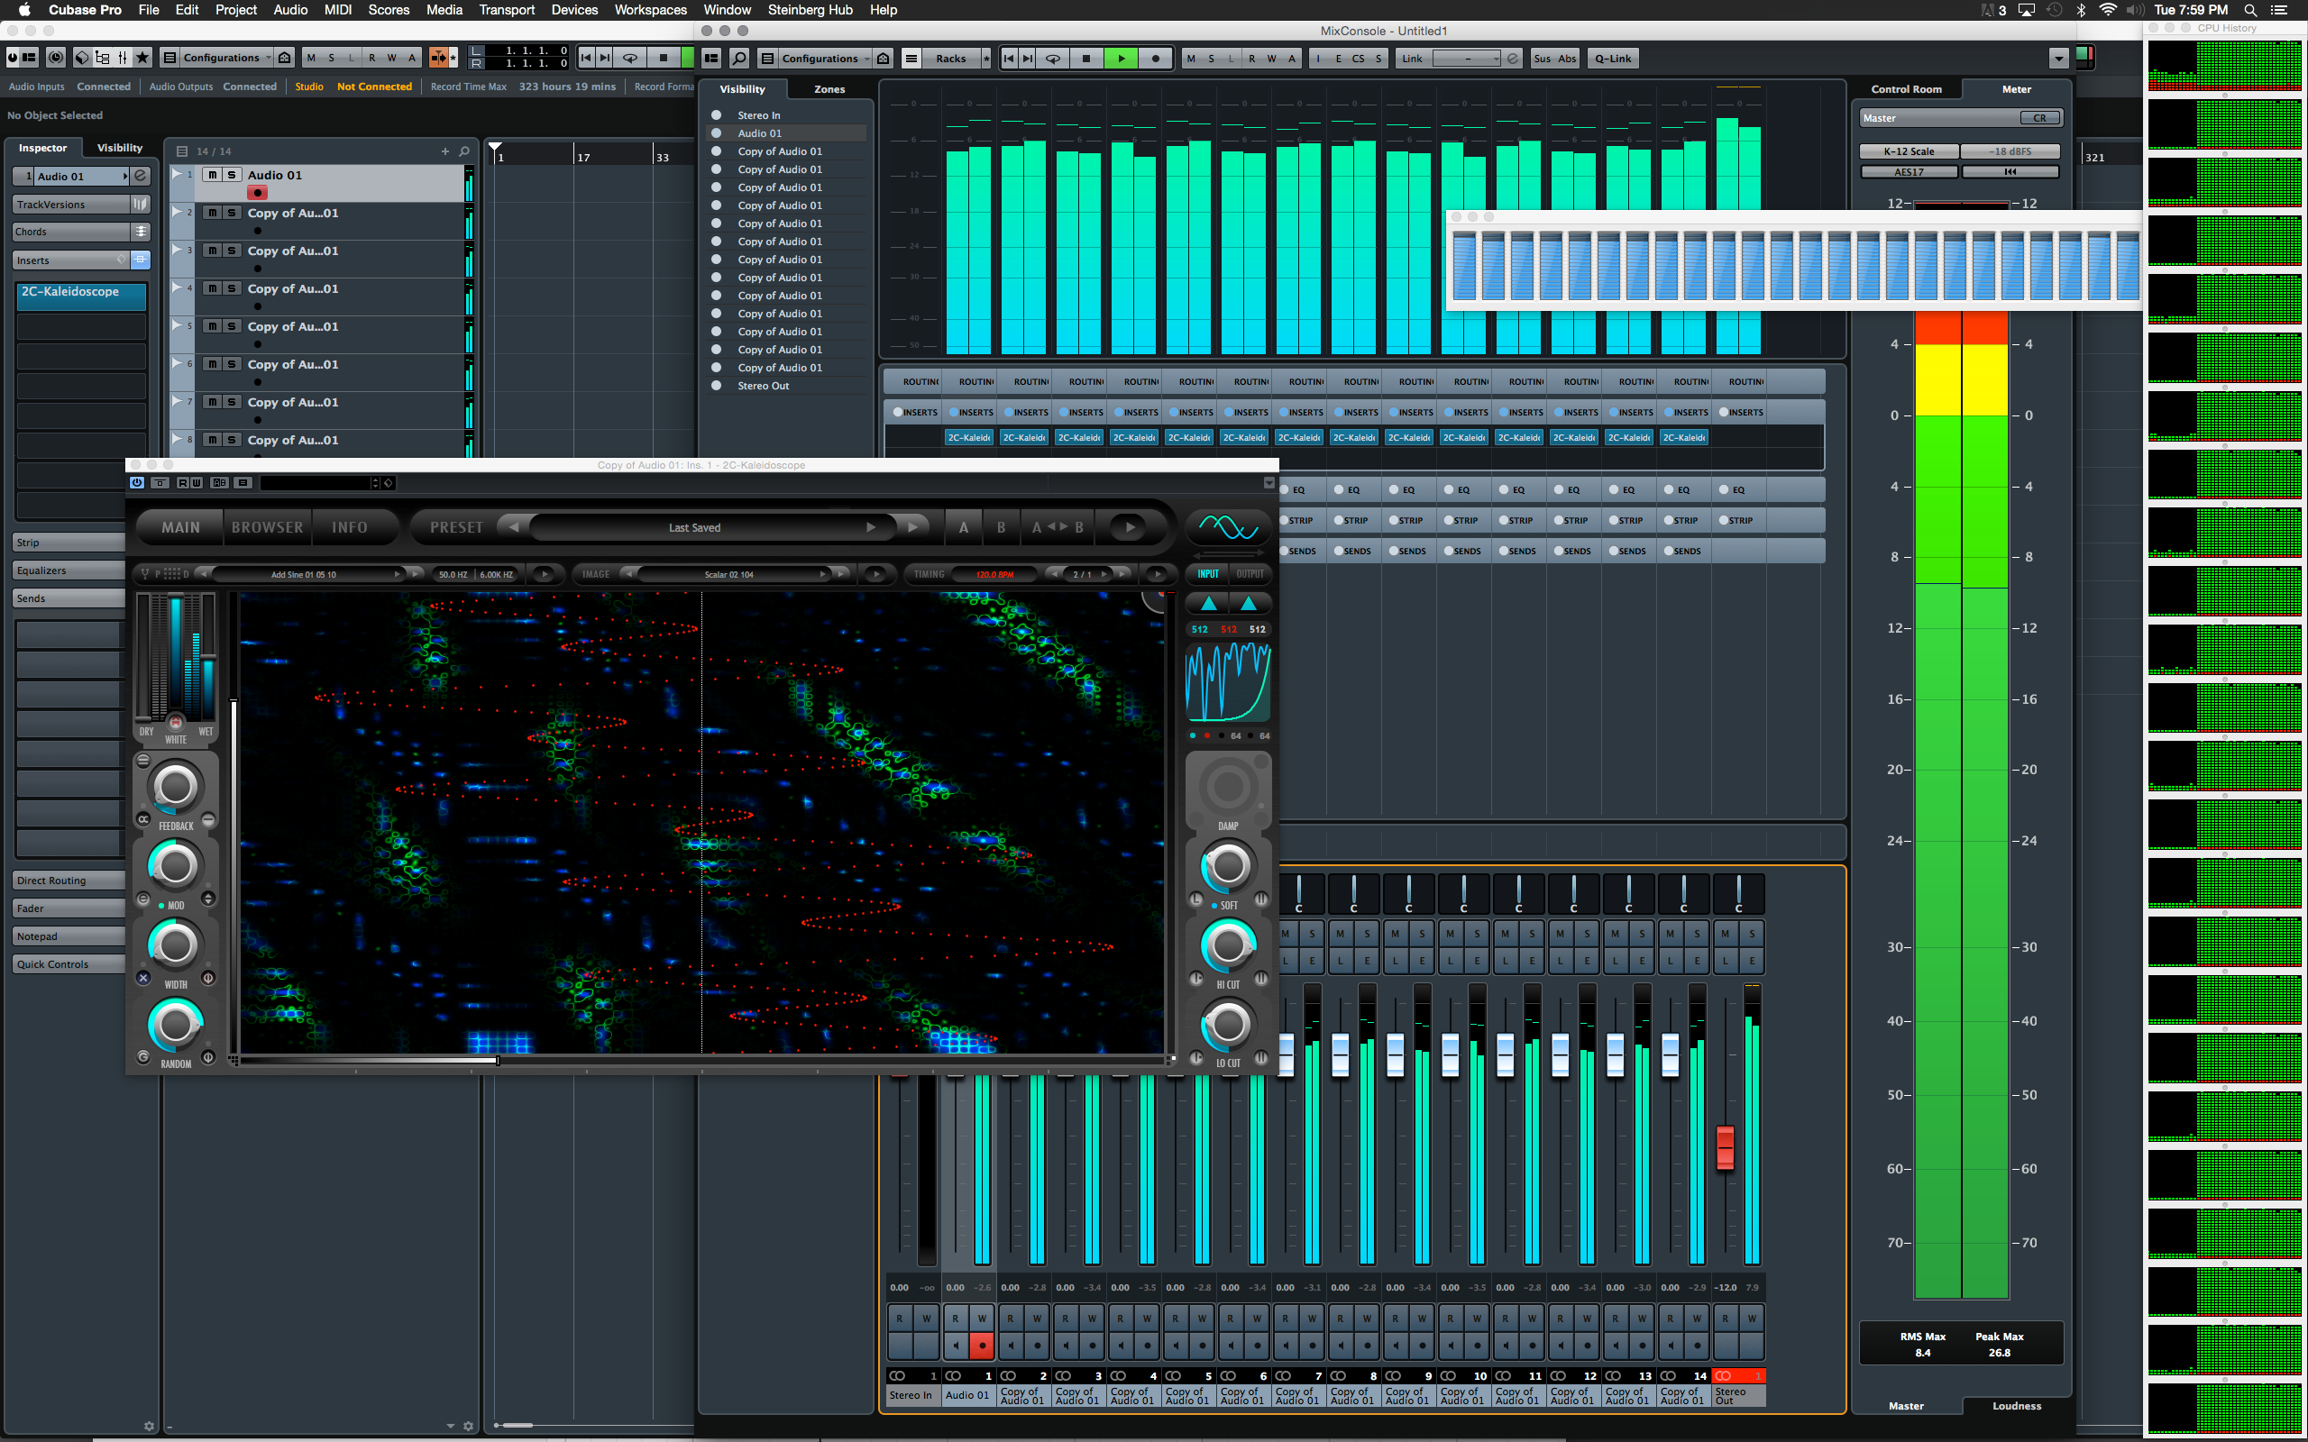Open the Racks selector dropdown
The image size is (2308, 1442).
[951, 59]
